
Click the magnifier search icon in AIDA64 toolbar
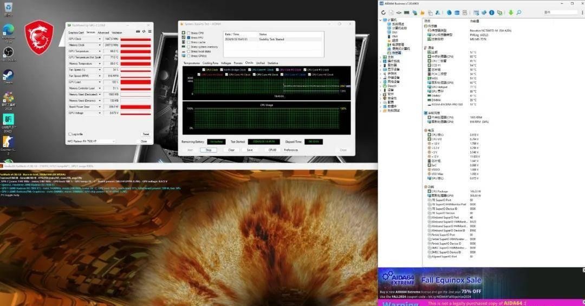pos(518,12)
